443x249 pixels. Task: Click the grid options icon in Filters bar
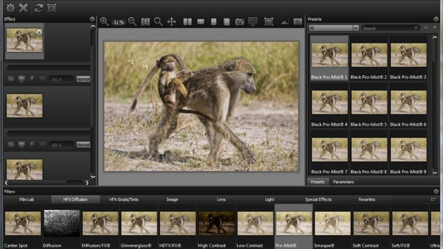tap(433, 199)
